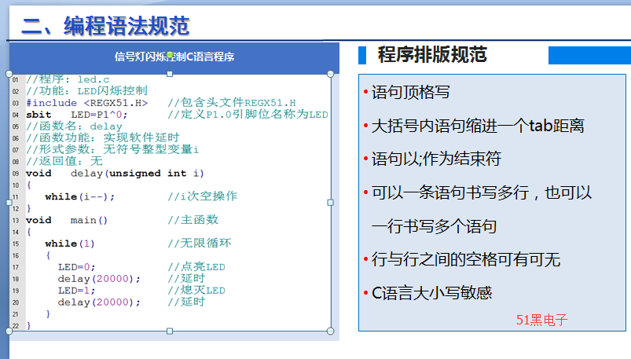Click the bottom-right corner handle of code image
The image size is (631, 359).
(x=330, y=332)
